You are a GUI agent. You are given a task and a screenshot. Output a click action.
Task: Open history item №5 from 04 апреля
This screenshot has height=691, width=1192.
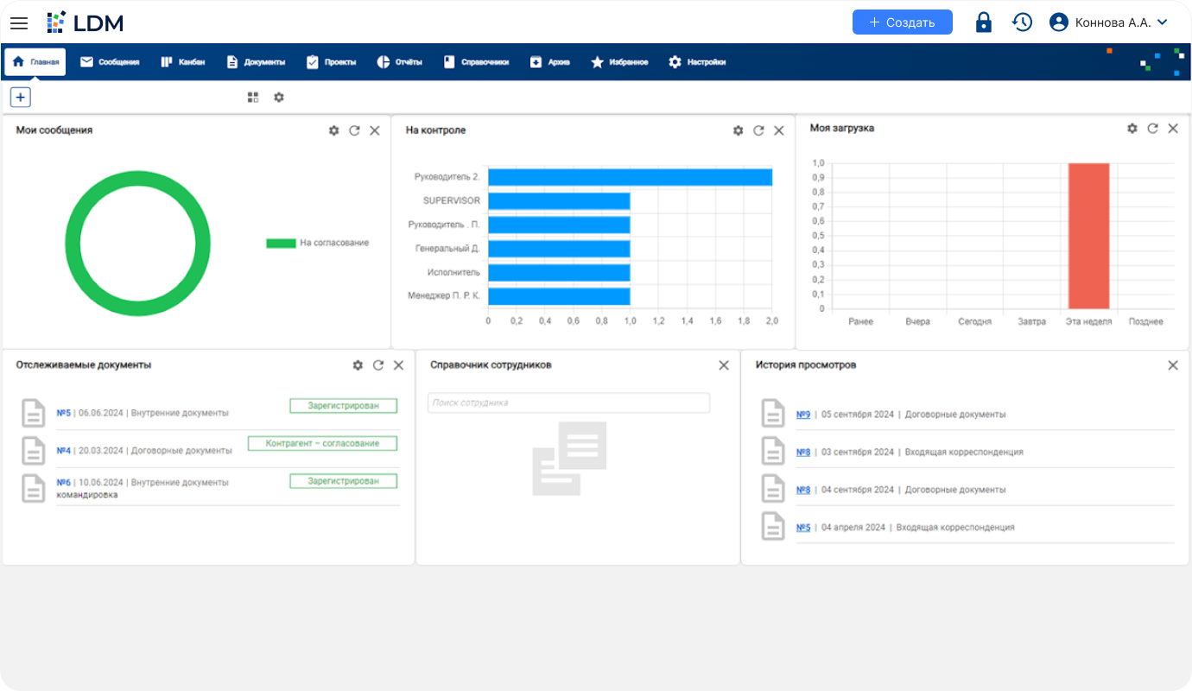pos(803,527)
